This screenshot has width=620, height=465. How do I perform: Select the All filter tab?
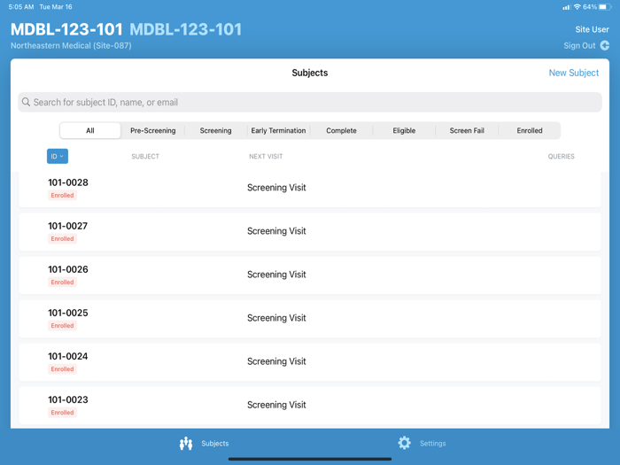click(x=90, y=130)
